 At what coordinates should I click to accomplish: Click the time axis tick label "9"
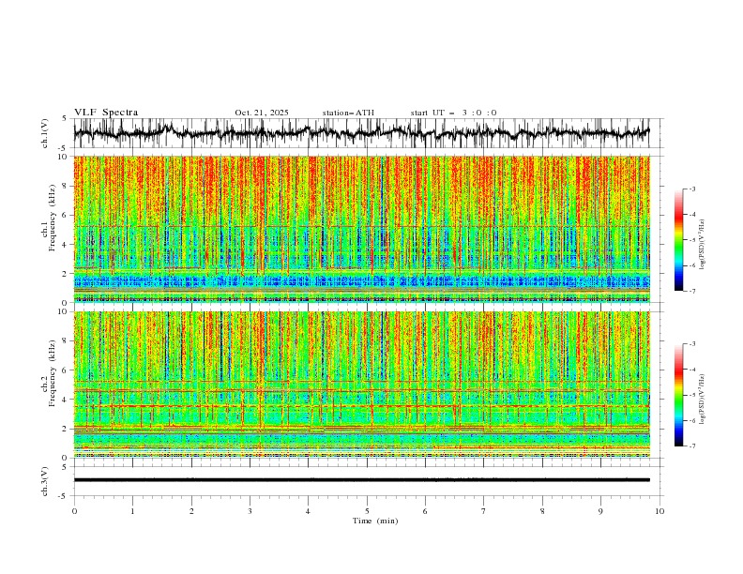point(600,511)
